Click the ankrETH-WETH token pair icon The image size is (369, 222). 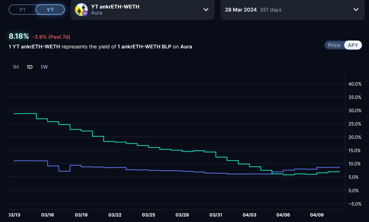(81, 9)
